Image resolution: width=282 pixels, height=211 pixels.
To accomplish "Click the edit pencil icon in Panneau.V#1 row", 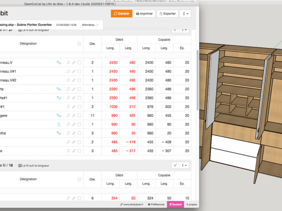I will (x=74, y=71).
